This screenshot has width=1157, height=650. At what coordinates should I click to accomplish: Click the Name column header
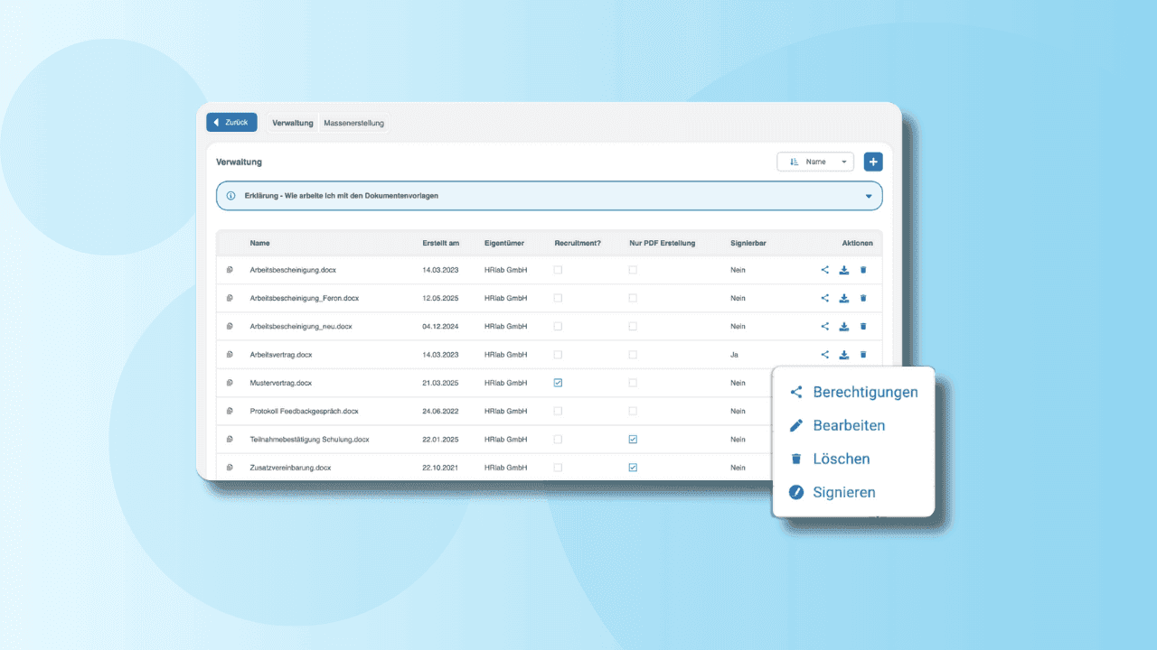coord(260,243)
